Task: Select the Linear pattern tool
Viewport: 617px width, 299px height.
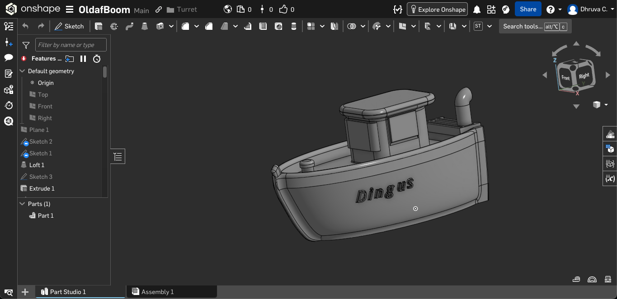Action: coord(311,26)
